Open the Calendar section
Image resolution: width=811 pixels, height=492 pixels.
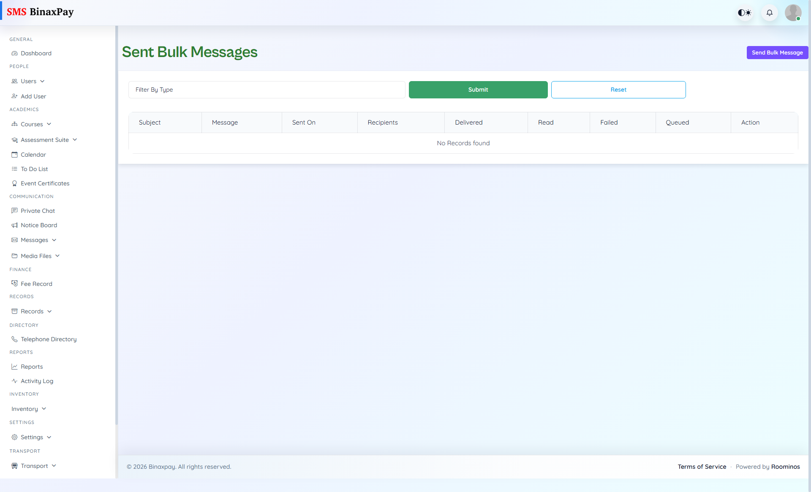coord(33,155)
